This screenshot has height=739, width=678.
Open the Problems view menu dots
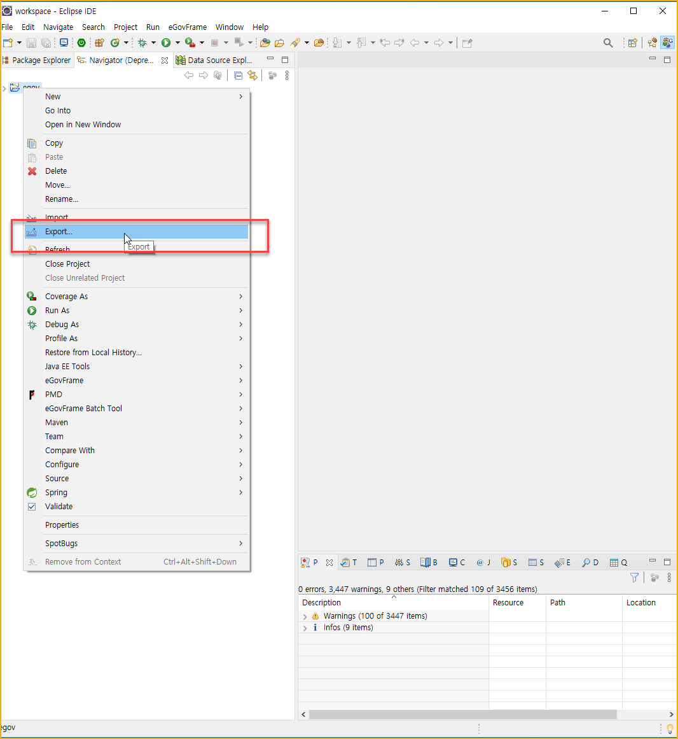669,577
